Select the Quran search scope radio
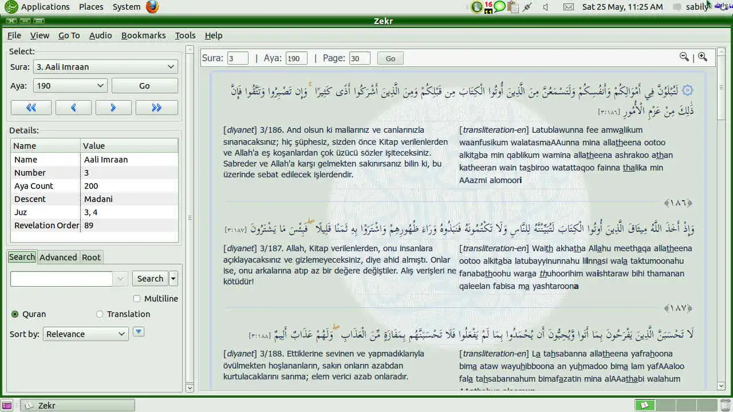 [15, 314]
